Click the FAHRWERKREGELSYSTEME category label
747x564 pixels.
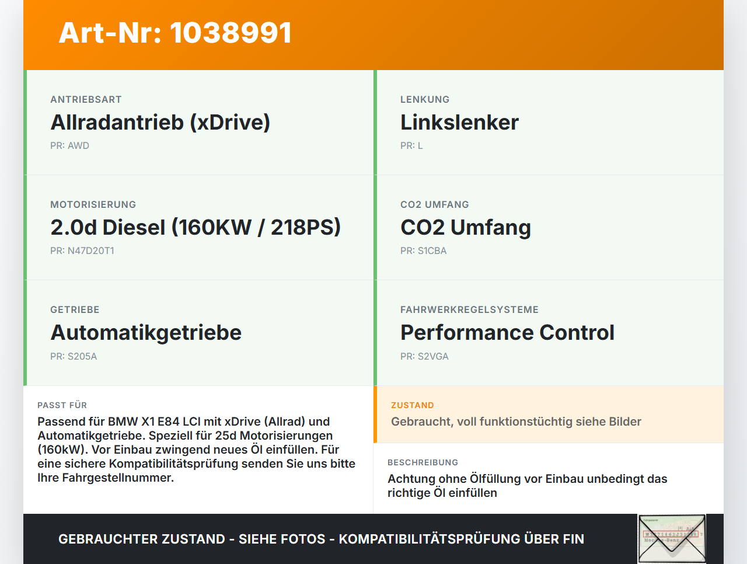[x=469, y=309]
